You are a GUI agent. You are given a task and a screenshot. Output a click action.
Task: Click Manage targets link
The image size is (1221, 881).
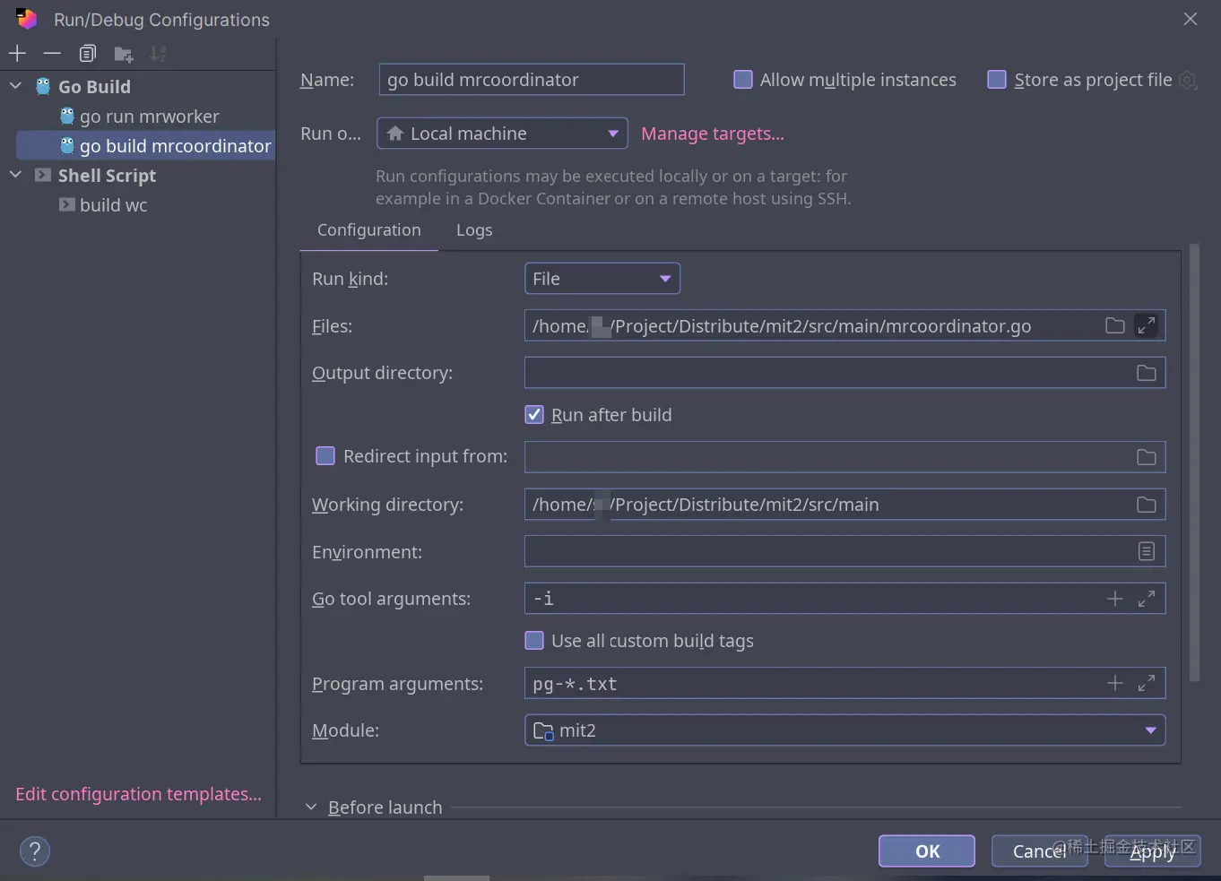click(713, 134)
